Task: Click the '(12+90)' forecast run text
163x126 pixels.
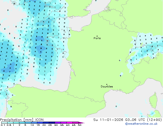Action: point(155,120)
